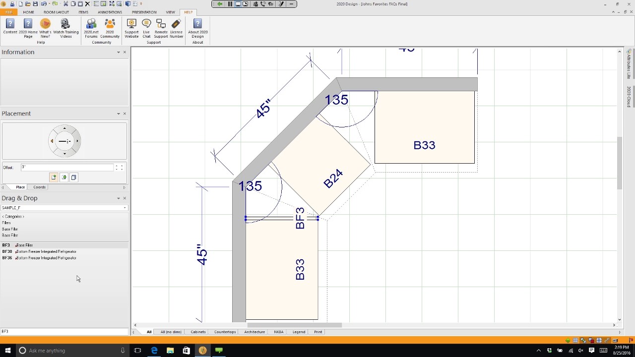Viewport: 635px width, 357px height.
Task: Expand the quick access toolbar customize arrow
Action: 141,4
